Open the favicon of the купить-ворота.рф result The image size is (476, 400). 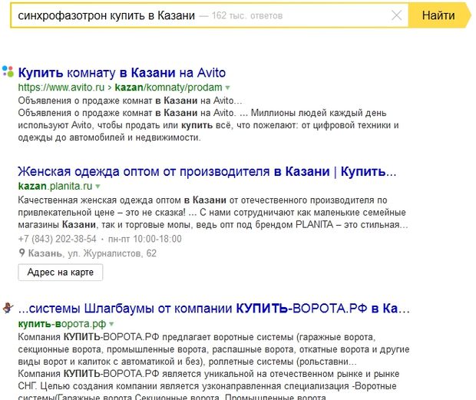8,308
